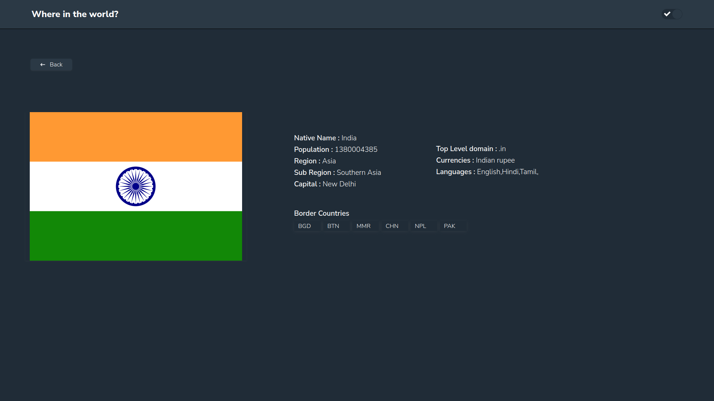Go to border country CHN

pos(394,226)
